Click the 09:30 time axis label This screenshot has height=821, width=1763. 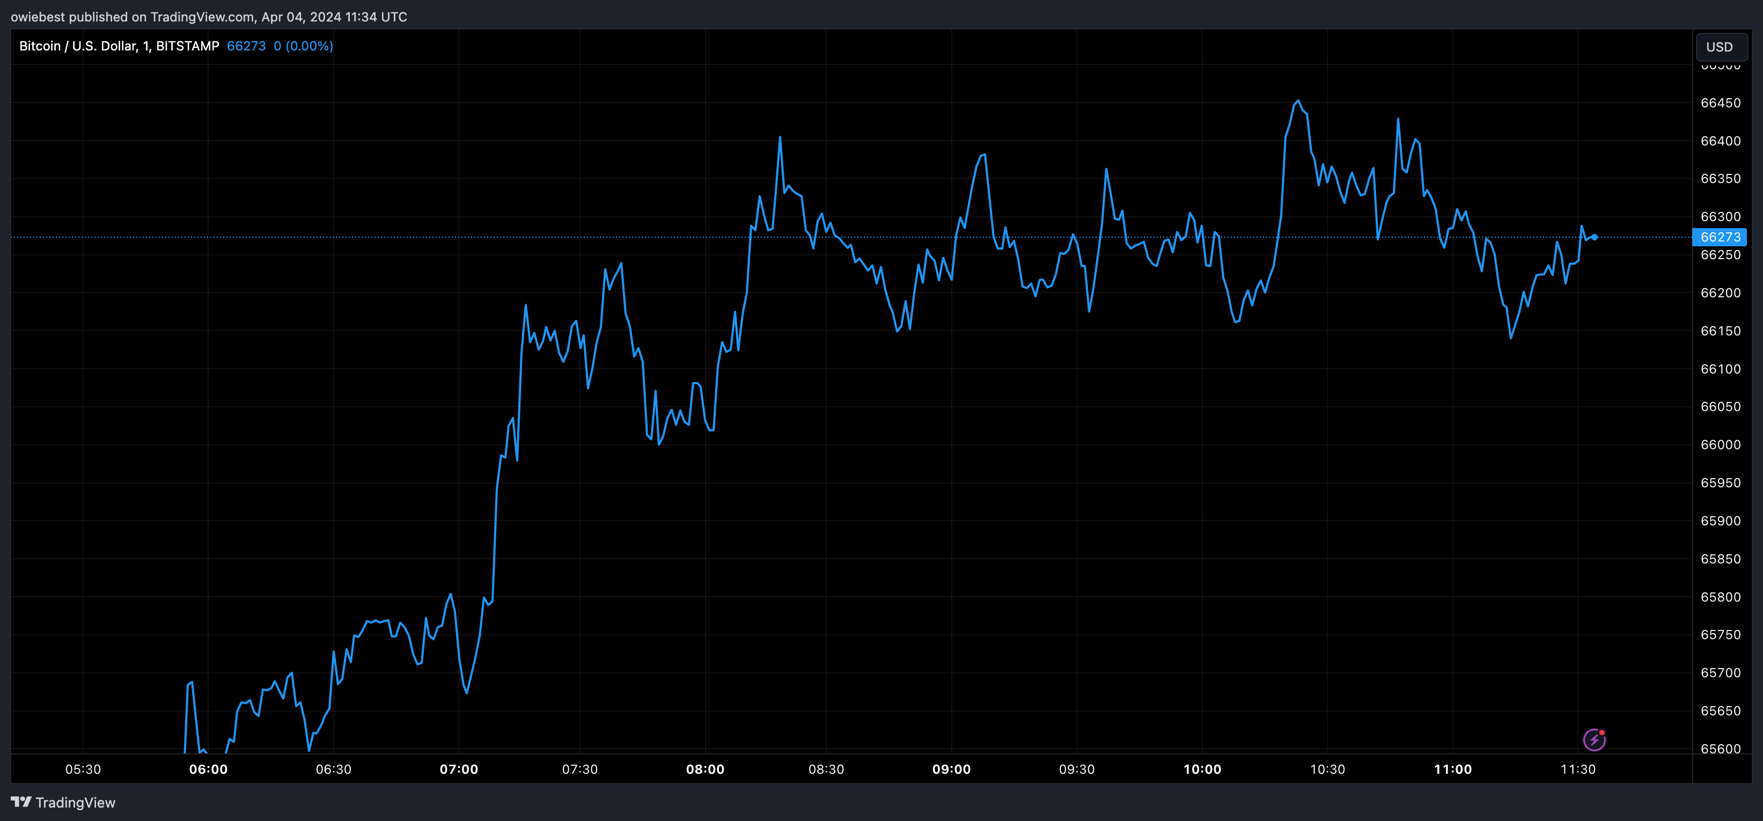click(1077, 769)
